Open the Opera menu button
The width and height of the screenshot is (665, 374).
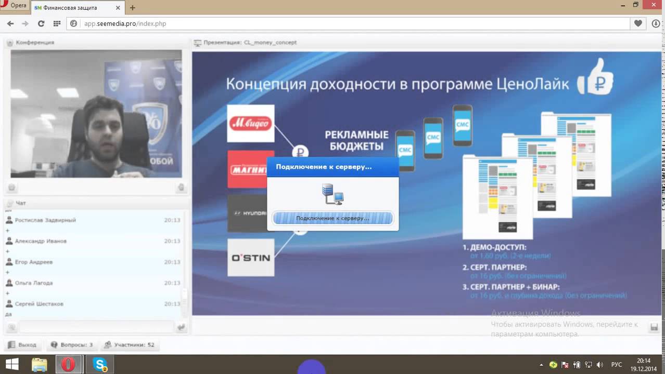(15, 6)
